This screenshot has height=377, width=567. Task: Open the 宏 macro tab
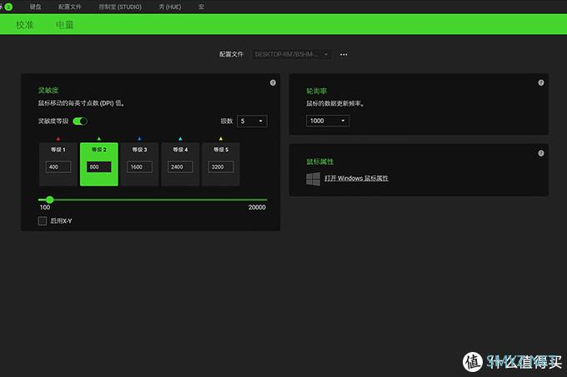pos(202,7)
